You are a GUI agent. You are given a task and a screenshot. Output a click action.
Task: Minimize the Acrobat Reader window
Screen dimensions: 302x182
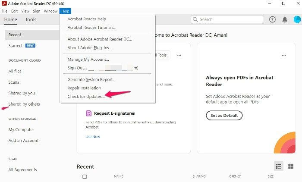click(x=270, y=3)
